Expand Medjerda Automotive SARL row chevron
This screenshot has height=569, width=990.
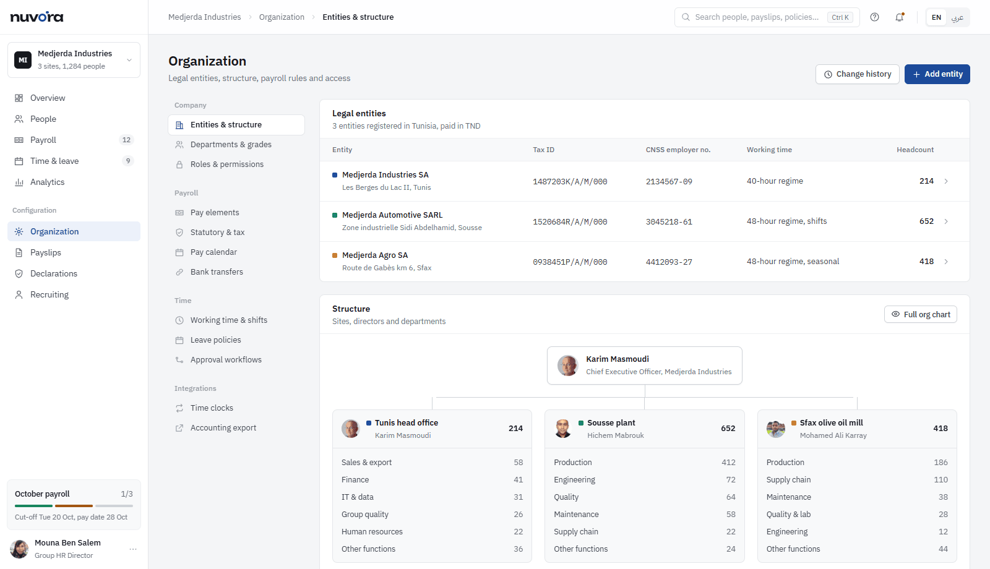click(x=946, y=221)
